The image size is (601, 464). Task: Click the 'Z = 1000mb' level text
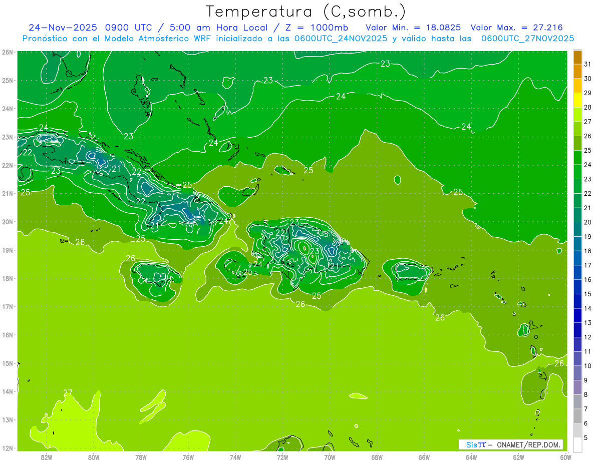(317, 28)
